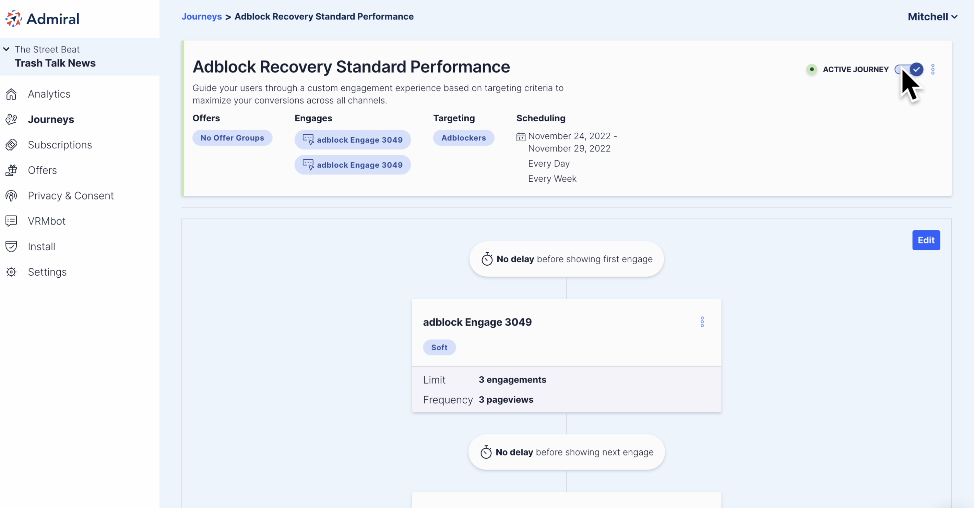
Task: Go to Analytics in sidebar
Action: [49, 94]
